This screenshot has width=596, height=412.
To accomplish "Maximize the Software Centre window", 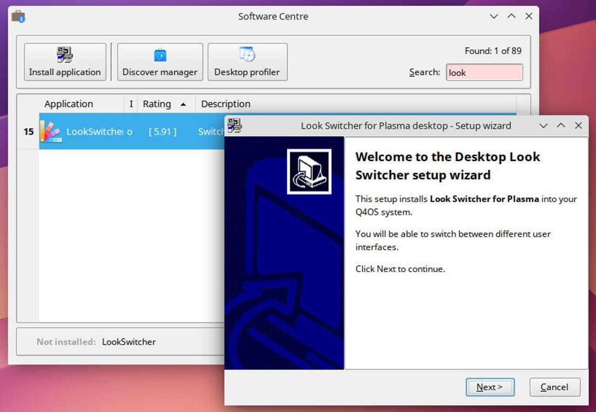I will (511, 16).
